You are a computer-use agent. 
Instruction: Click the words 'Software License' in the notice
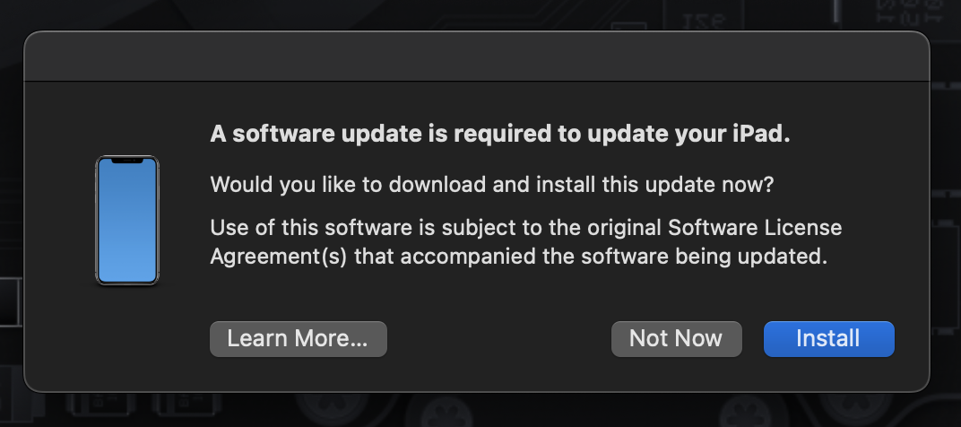click(x=755, y=228)
